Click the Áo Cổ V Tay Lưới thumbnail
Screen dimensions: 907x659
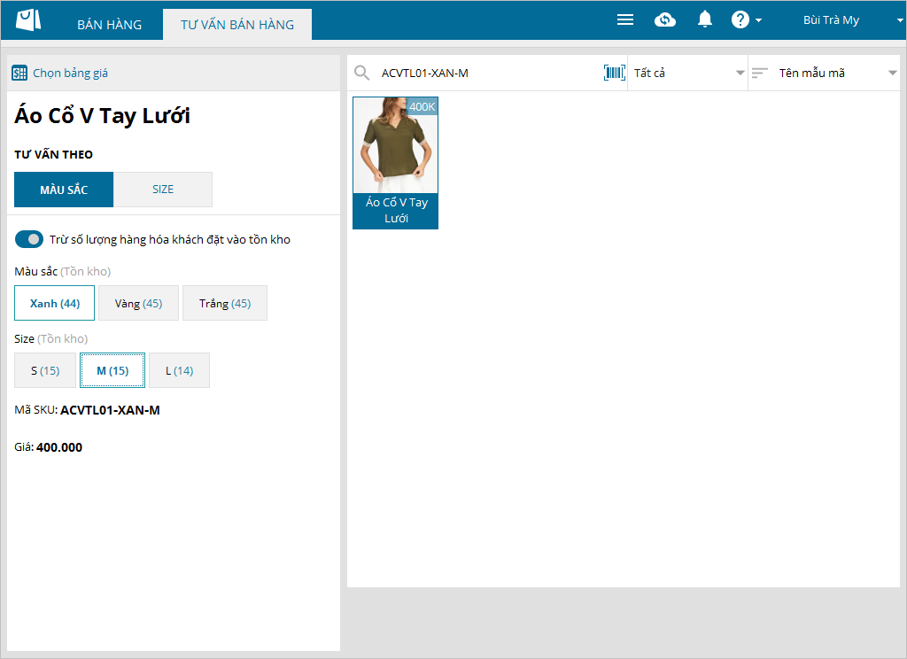[396, 163]
